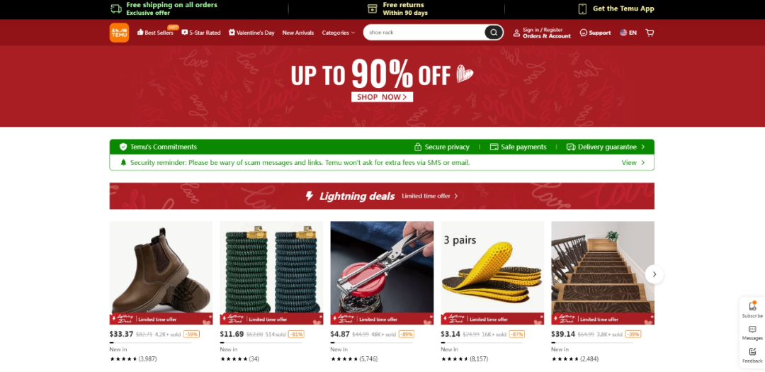The image size is (765, 372).
Task: Click the SHOP NOW banner button
Action: point(382,96)
